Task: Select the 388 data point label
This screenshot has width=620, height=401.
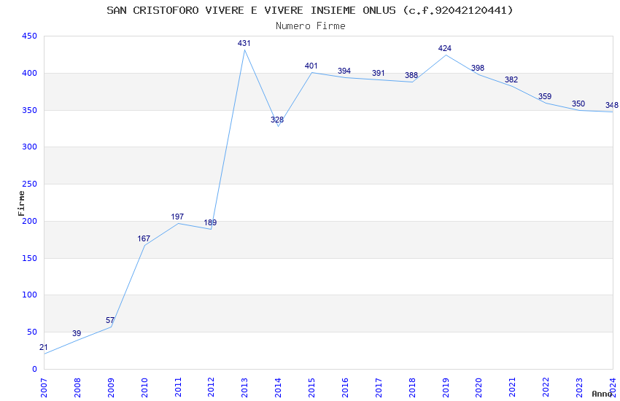Action: click(411, 75)
